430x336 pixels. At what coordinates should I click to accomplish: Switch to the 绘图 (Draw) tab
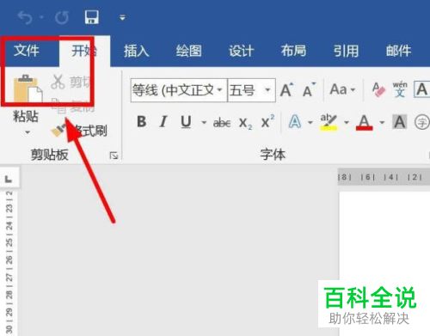point(189,51)
